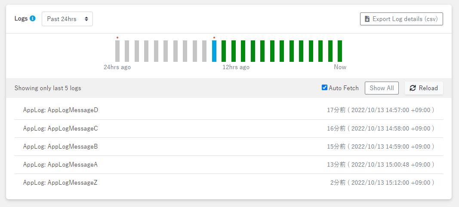Screen dimensions: 459x207
Task: Click the gray bar just left of the blue bar
Action: click(x=204, y=51)
